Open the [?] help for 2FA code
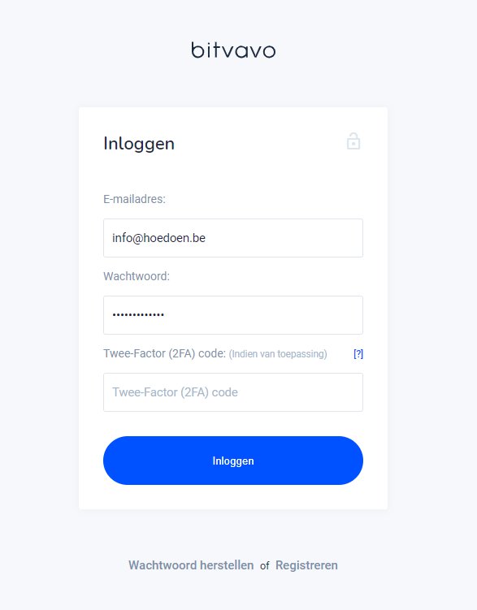The width and height of the screenshot is (477, 610). tap(358, 353)
